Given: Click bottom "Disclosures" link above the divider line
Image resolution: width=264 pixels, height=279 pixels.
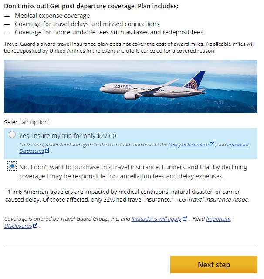Looking at the screenshot, I should coord(18,226).
